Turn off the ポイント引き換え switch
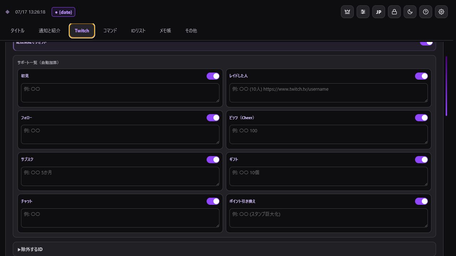The height and width of the screenshot is (256, 456). pos(421,201)
